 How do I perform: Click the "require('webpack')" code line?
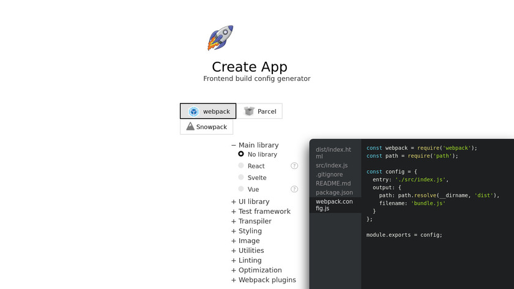point(422,148)
